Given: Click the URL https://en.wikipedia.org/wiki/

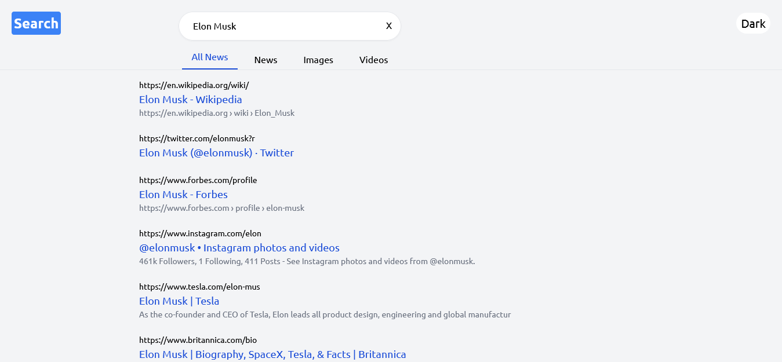Looking at the screenshot, I should (194, 85).
